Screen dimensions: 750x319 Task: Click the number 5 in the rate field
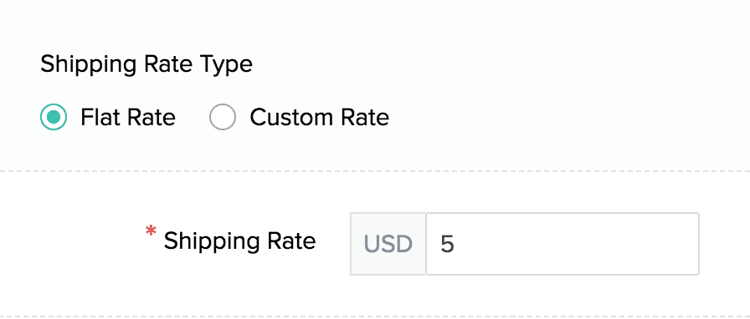tap(447, 244)
